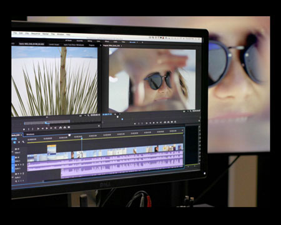281x225 pixels.
Task: Click the Source monitor scrubber bar
Action: point(47,122)
